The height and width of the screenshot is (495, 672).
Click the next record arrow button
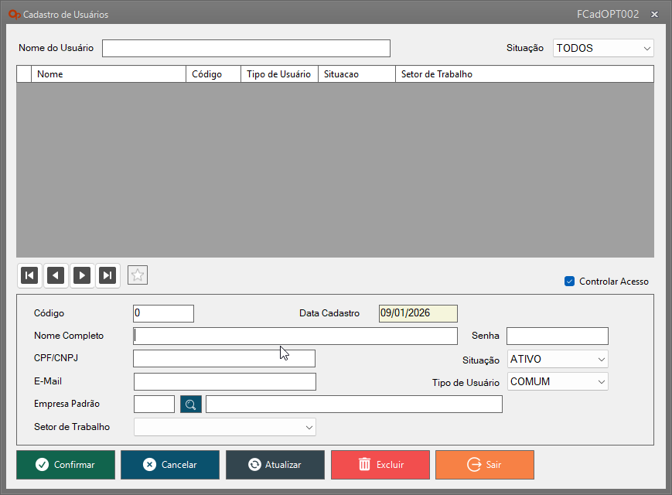point(82,275)
